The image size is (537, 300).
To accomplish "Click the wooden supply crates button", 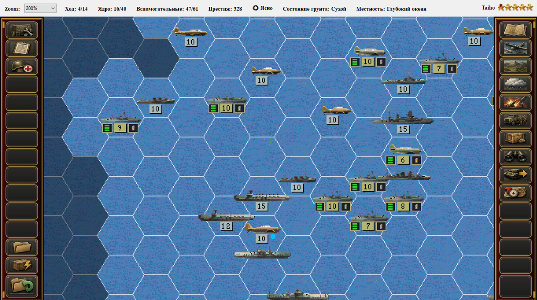I will [515, 138].
